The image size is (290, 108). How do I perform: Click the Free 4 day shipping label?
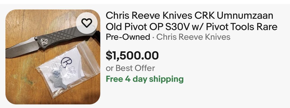pyautogui.click(x=145, y=79)
